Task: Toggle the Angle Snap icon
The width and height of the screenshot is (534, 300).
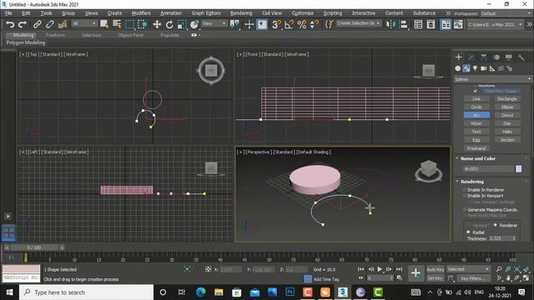Action: tap(289, 24)
